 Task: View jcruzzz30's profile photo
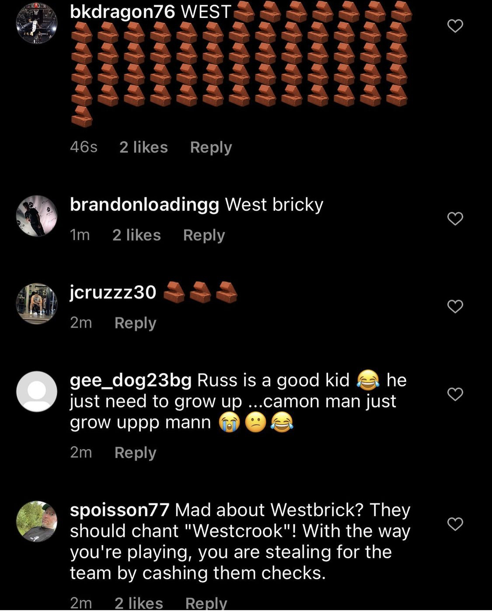tap(37, 304)
